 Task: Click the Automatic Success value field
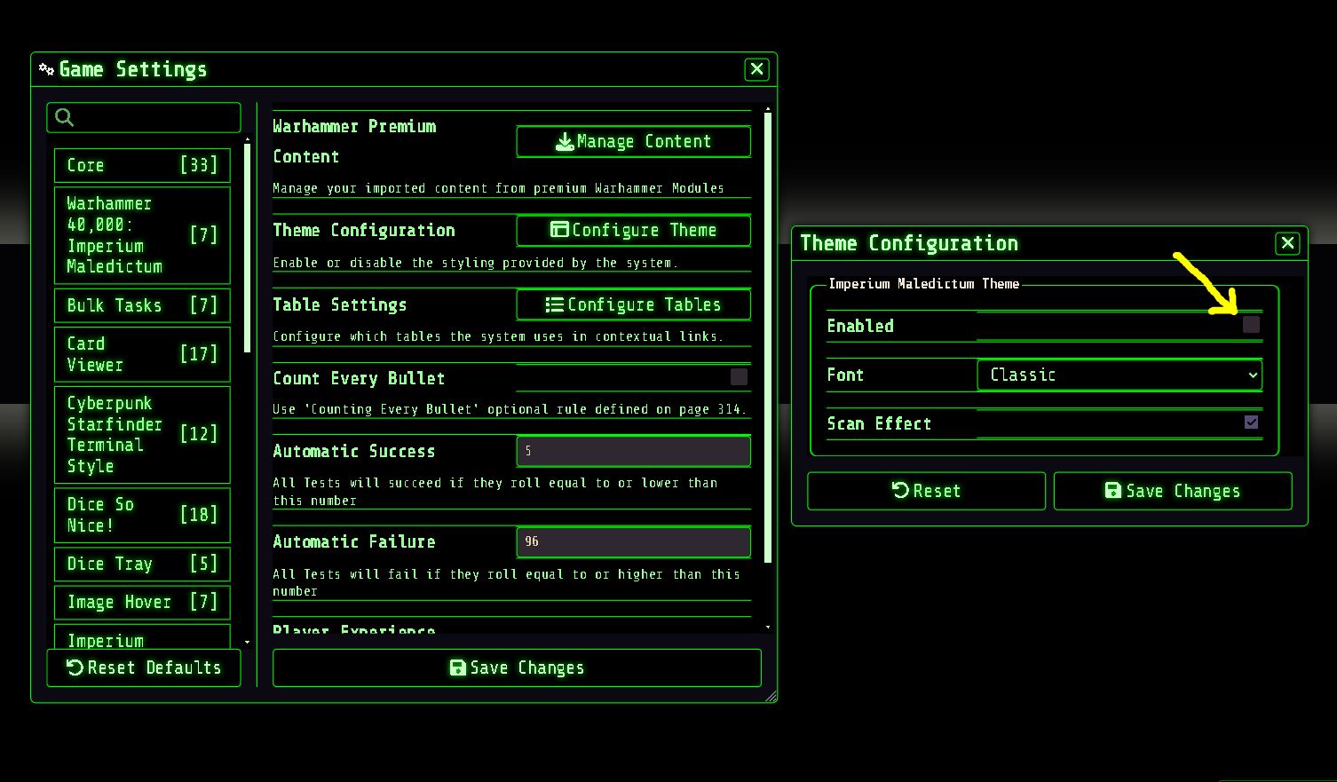coord(633,451)
